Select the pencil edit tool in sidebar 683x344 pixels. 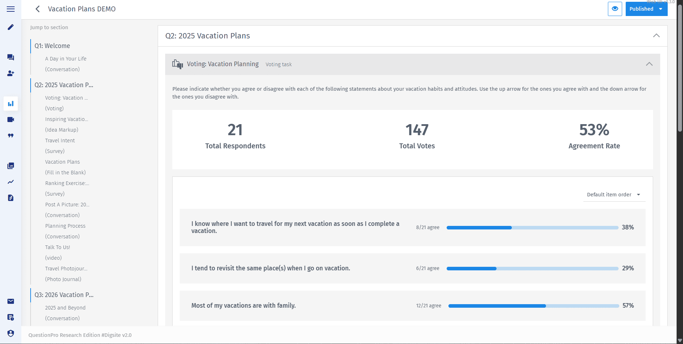10,27
